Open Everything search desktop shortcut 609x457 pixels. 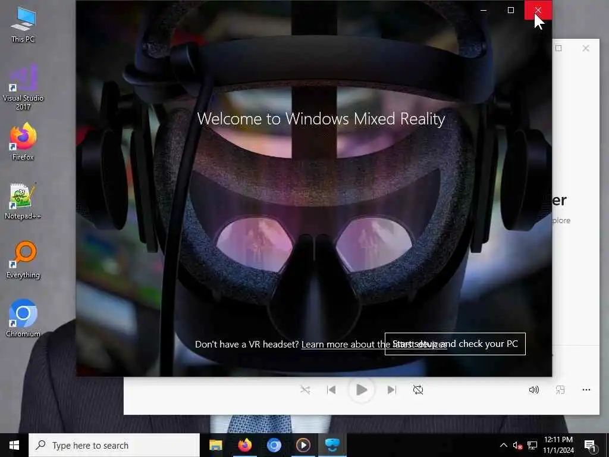pos(23,260)
